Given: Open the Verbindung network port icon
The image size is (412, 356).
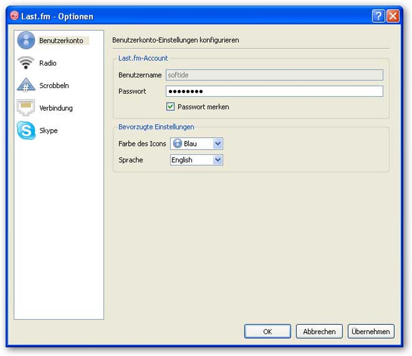Looking at the screenshot, I should 26,108.
